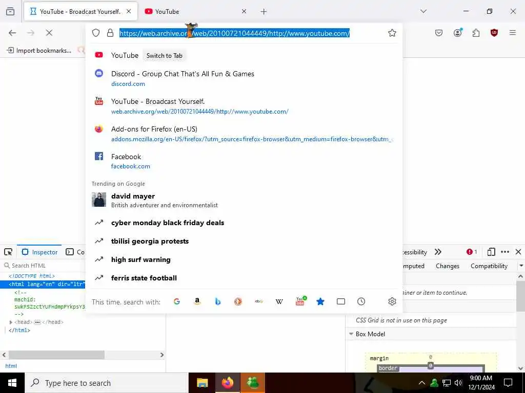Click the html breadcrumb
The height and width of the screenshot is (393, 525).
tap(11, 366)
